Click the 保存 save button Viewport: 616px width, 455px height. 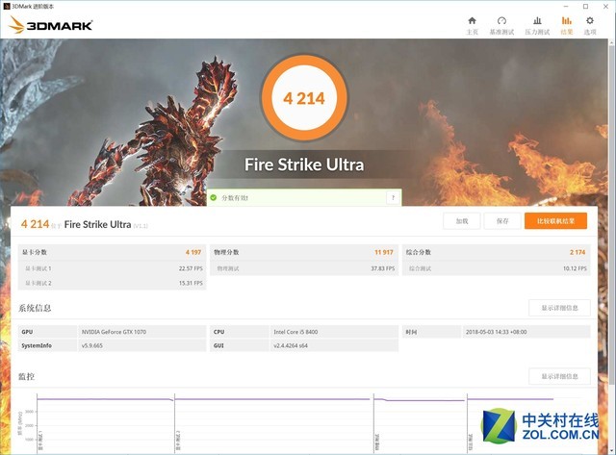pos(502,221)
